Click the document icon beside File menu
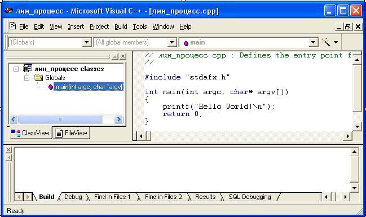 12,26
